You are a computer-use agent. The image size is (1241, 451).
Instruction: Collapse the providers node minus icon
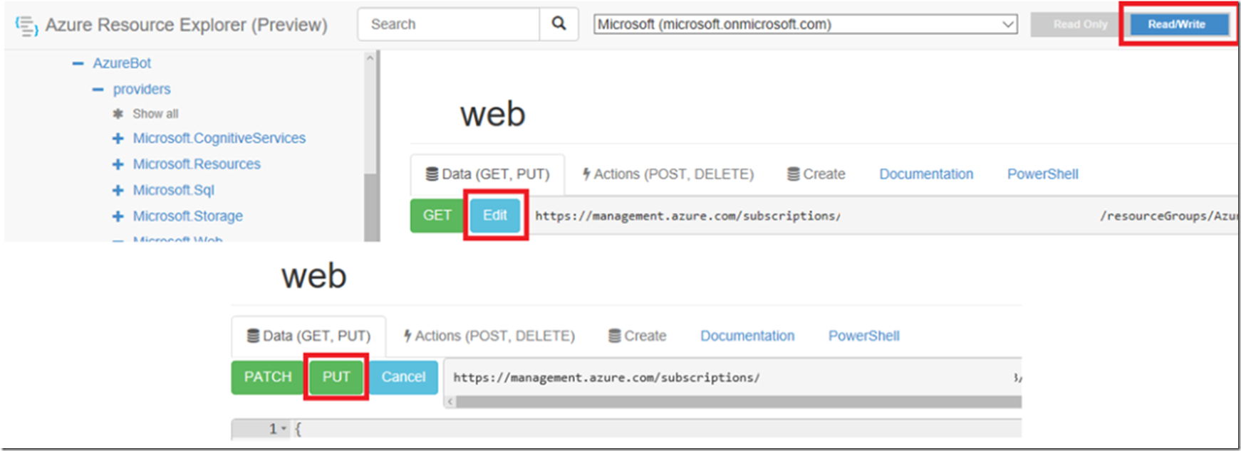tap(98, 90)
